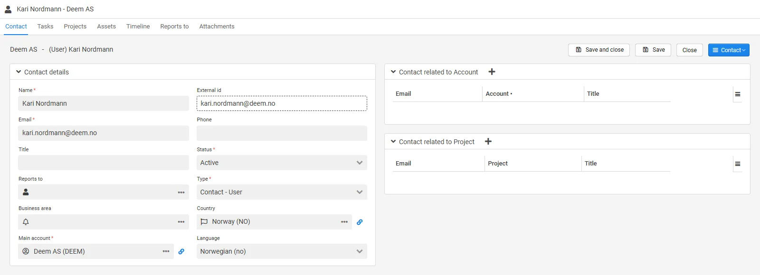760x275 pixels.
Task: Click the plus icon beside Contact related to Account
Action: pos(492,72)
